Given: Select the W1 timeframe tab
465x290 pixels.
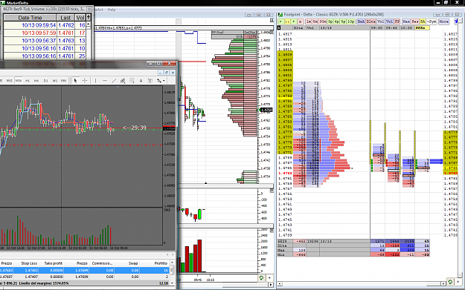Looking at the screenshot, I should click(54, 80).
